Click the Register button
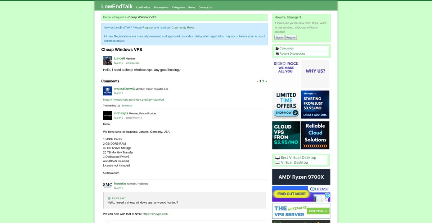Screen dimensions: 432x223 pyautogui.click(x=291, y=37)
